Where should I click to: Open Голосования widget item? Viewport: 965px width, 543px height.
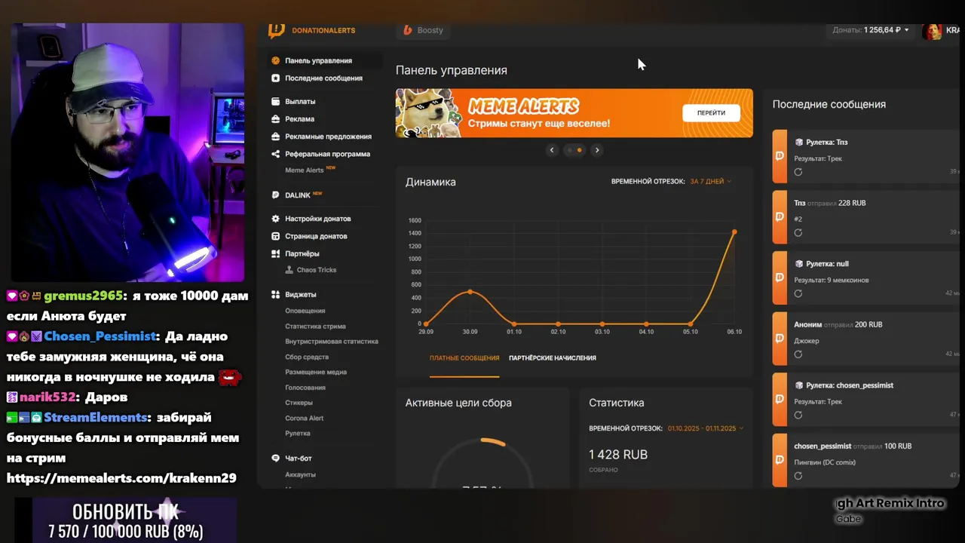click(x=305, y=388)
